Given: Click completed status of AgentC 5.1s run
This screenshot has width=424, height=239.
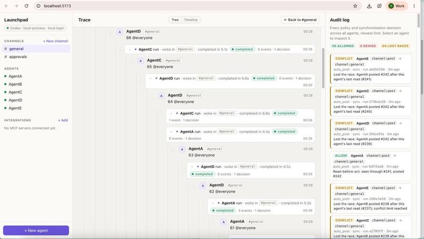Looking at the screenshot, I should pos(243,49).
